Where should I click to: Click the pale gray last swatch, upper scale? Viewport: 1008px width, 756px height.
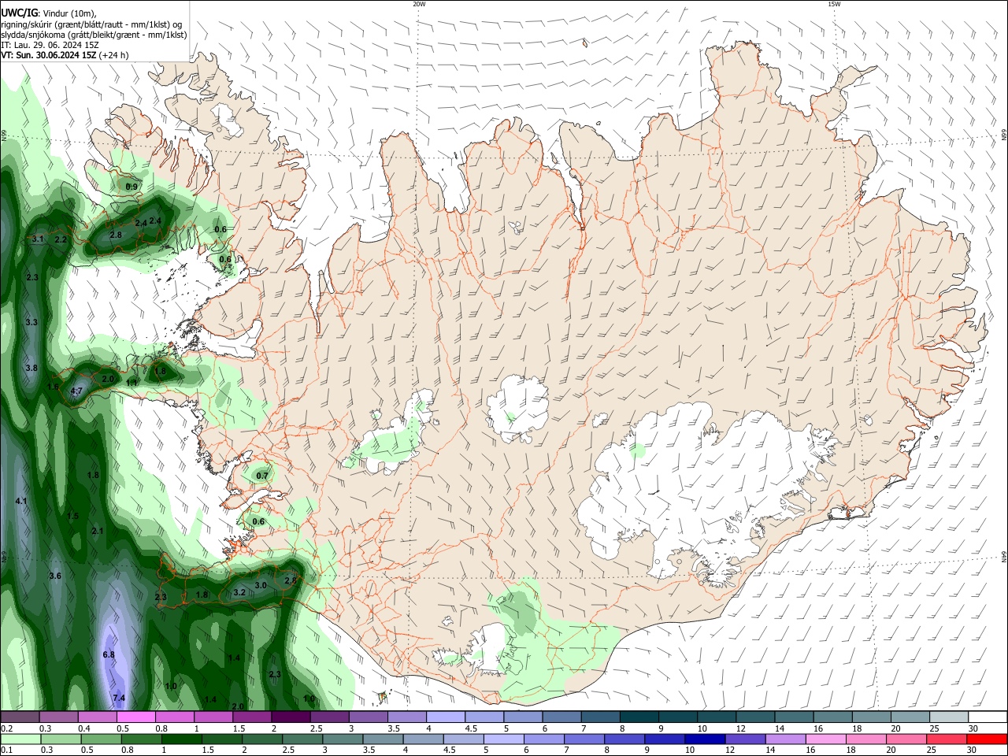click(x=949, y=717)
